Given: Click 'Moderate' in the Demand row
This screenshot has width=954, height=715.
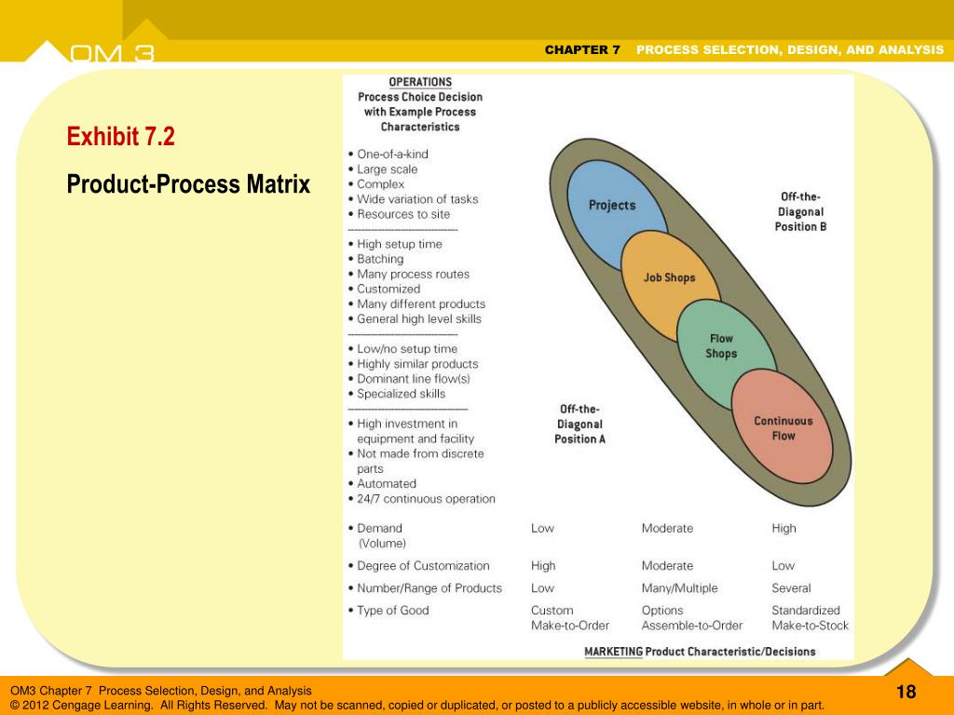Looking at the screenshot, I should (667, 529).
